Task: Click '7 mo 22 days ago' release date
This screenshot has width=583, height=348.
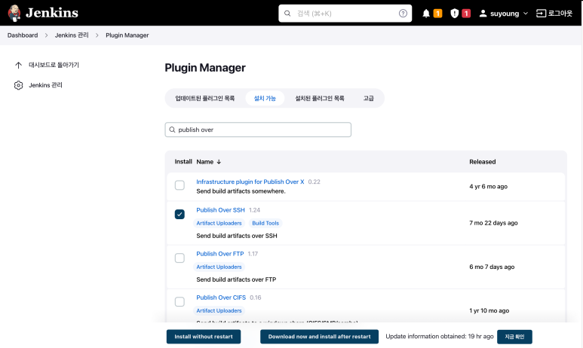Action: pos(493,223)
